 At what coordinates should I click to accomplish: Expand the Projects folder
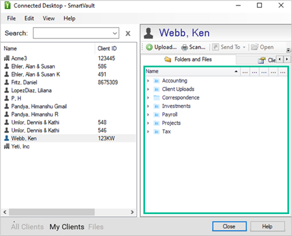click(148, 123)
